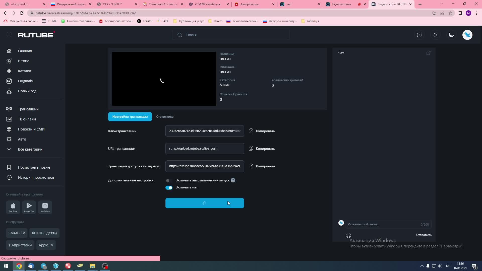Reveal stream key with eye icon
The height and width of the screenshot is (271, 482).
point(239,131)
